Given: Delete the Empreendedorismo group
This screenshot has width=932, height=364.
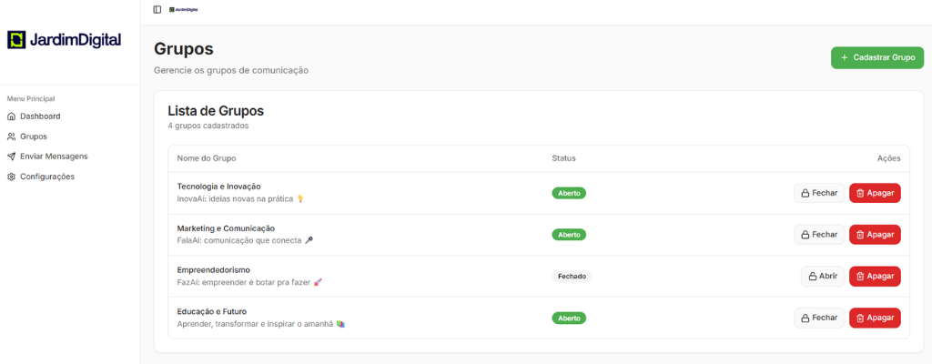Looking at the screenshot, I should [875, 277].
